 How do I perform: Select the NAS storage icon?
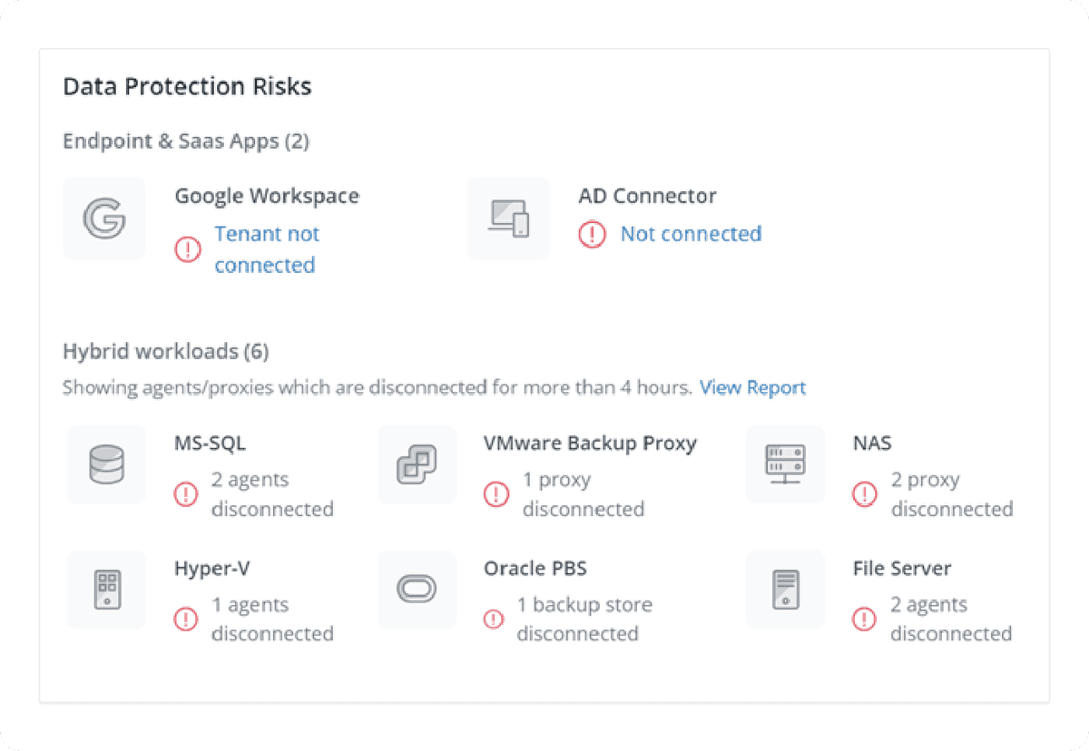click(x=785, y=464)
